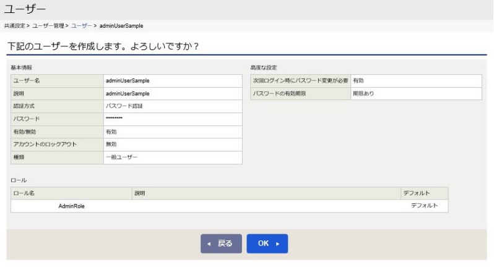Click the パスワード label cell
Image resolution: width=494 pixels, height=267 pixels.
pos(58,119)
